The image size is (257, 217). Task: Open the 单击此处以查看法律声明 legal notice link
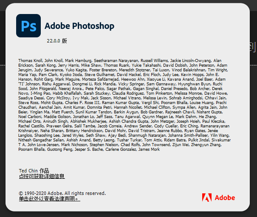[49, 198]
